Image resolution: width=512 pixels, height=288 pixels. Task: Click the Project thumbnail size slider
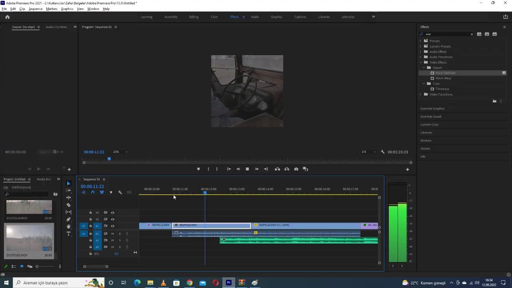coord(37,266)
